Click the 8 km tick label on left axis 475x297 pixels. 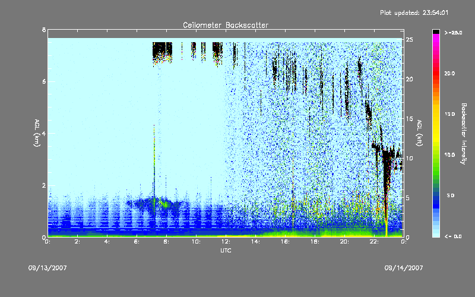coord(44,30)
